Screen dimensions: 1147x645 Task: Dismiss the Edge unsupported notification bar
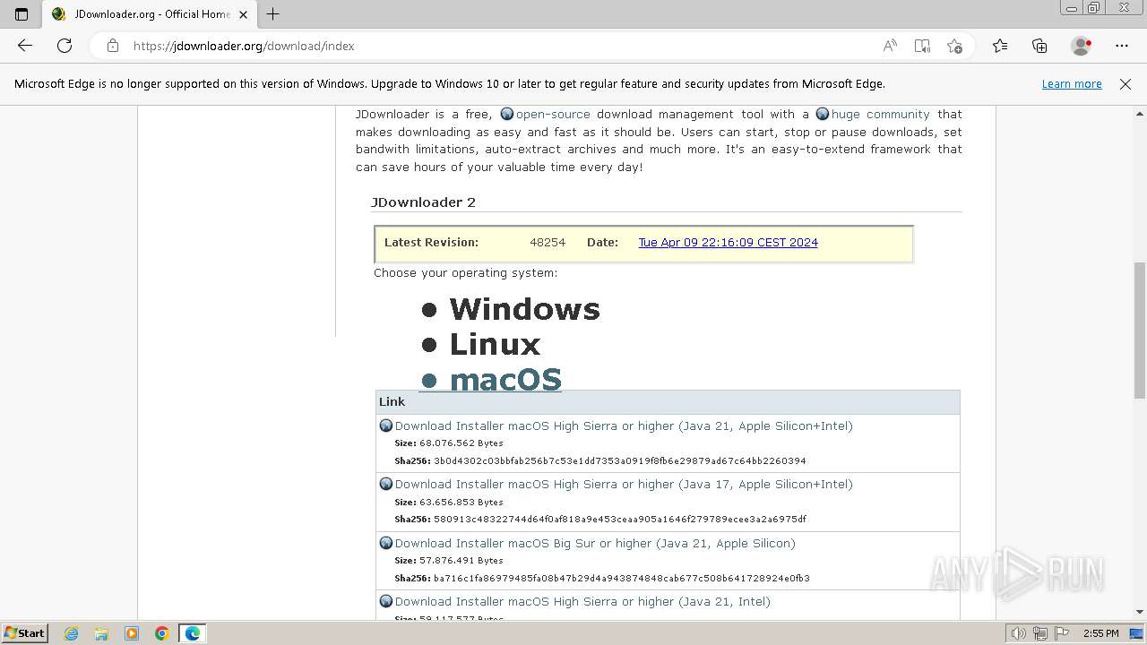point(1125,84)
